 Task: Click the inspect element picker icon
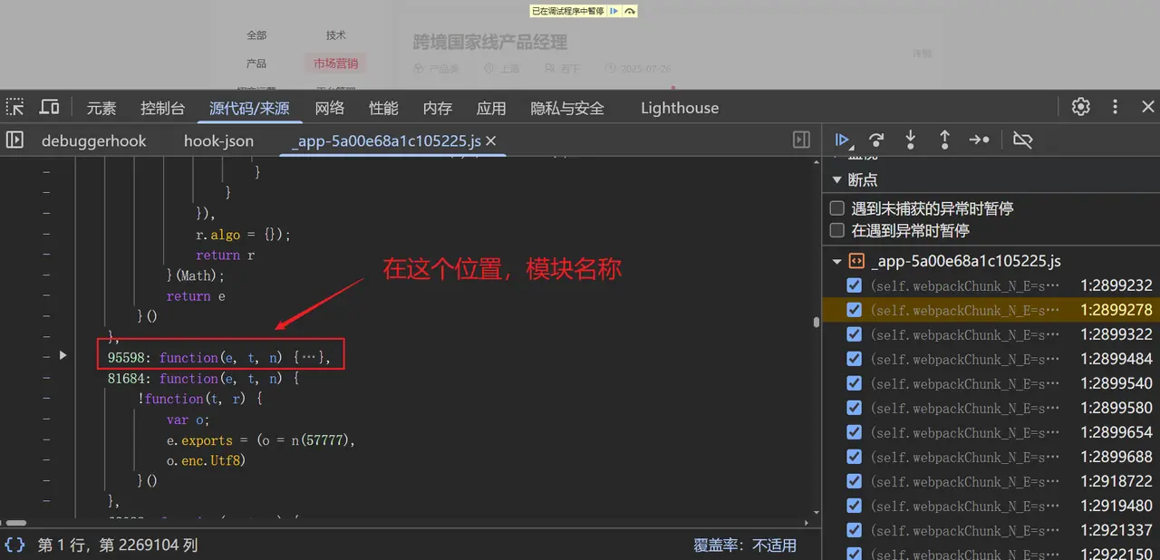pos(15,107)
